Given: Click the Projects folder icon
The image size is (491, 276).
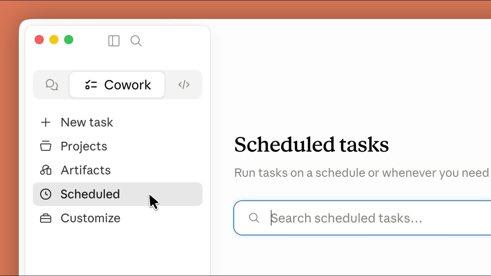Looking at the screenshot, I should coord(46,146).
